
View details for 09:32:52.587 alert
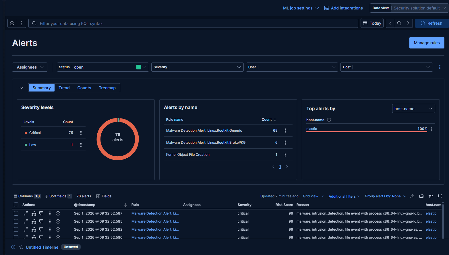coord(26,213)
